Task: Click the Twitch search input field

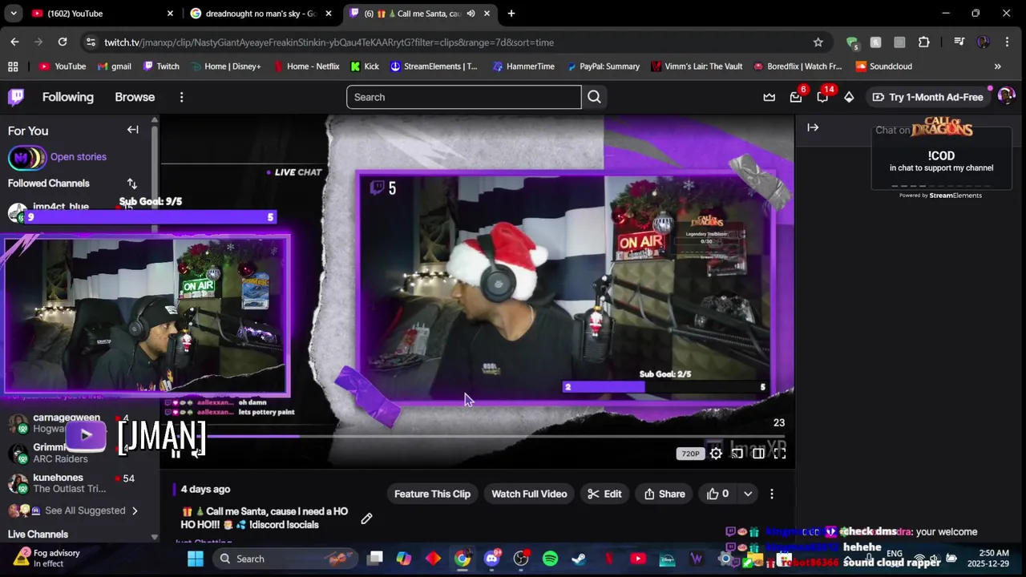Action: [463, 97]
